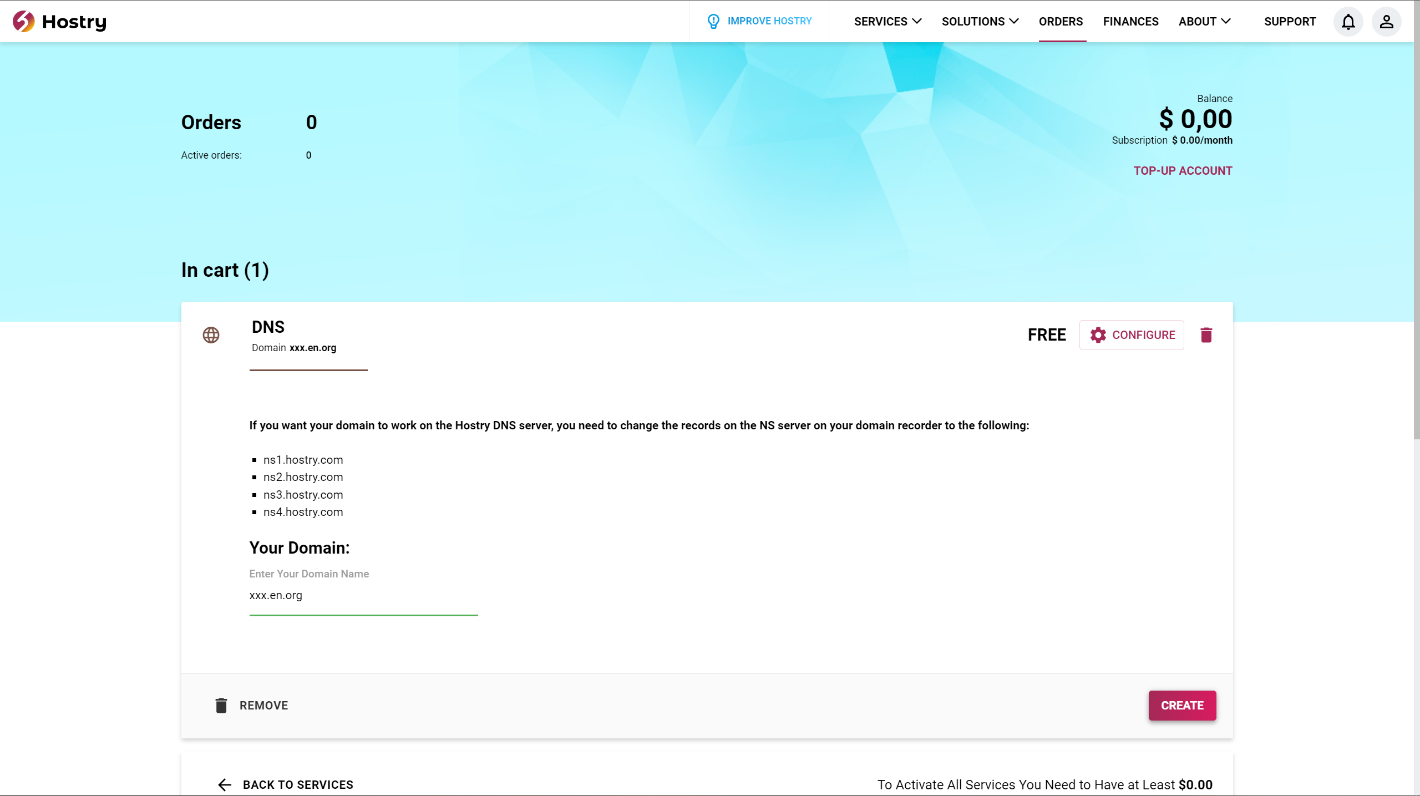1420x796 pixels.
Task: Click the Hostry logo icon
Action: 23,21
